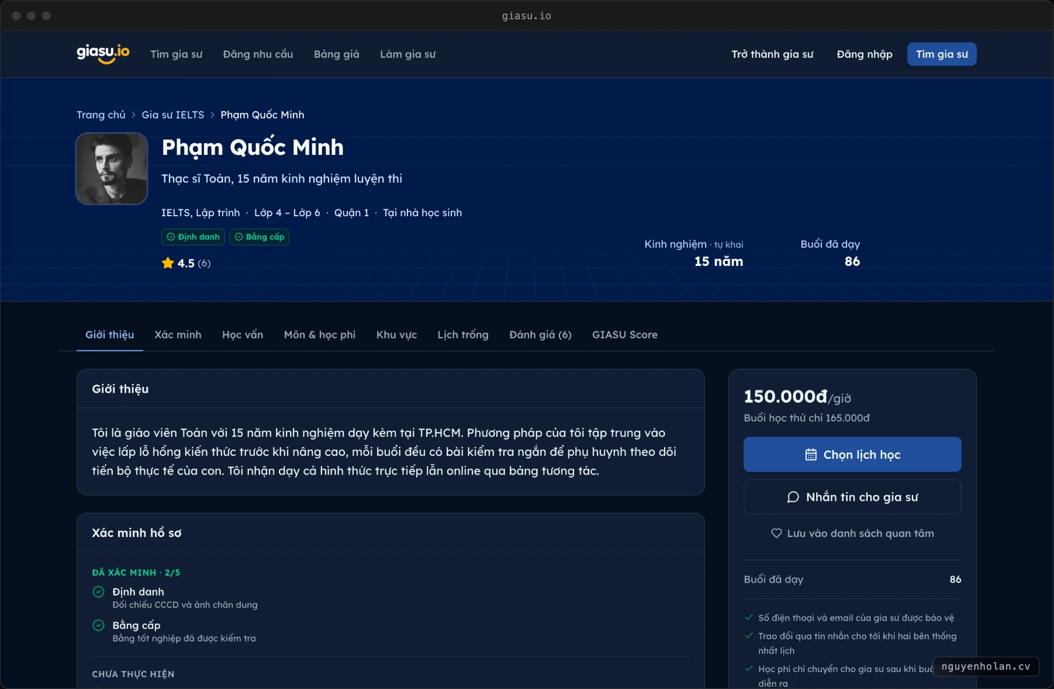This screenshot has height=689, width=1054.
Task: Open Tìm gia sư in the navigation
Action: pos(177,54)
